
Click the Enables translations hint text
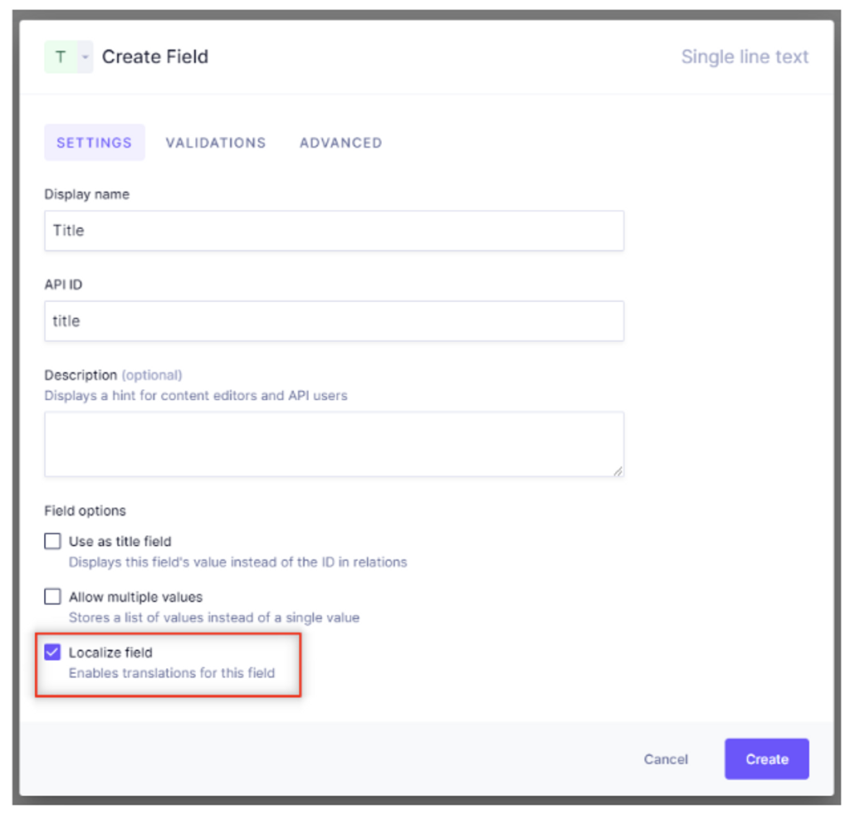(172, 673)
